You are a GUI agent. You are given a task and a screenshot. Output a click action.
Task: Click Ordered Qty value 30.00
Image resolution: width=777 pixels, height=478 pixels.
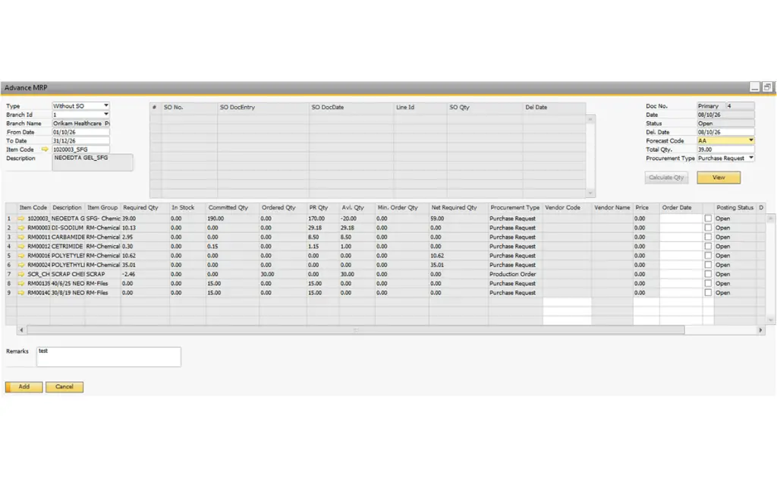pyautogui.click(x=268, y=274)
